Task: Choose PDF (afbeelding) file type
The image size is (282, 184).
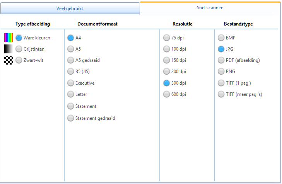Action: 221,60
